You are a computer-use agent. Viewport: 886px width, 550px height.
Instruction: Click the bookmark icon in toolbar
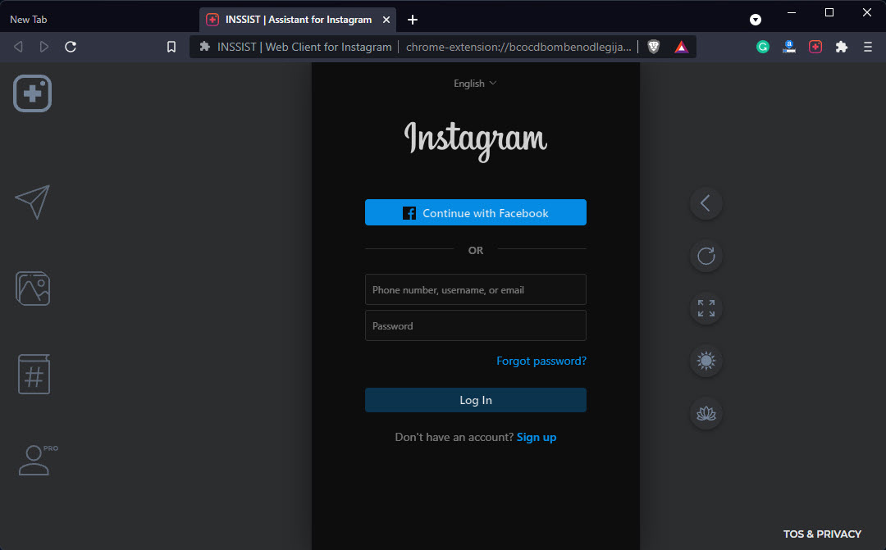click(x=171, y=47)
